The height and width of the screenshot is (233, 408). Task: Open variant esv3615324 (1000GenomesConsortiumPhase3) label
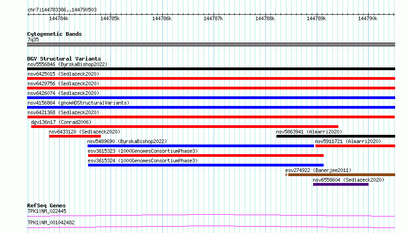point(143,161)
